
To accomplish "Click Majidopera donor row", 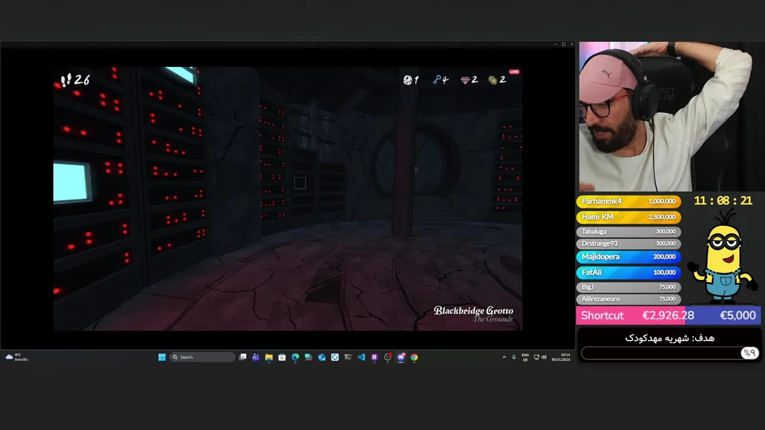I will coord(628,256).
